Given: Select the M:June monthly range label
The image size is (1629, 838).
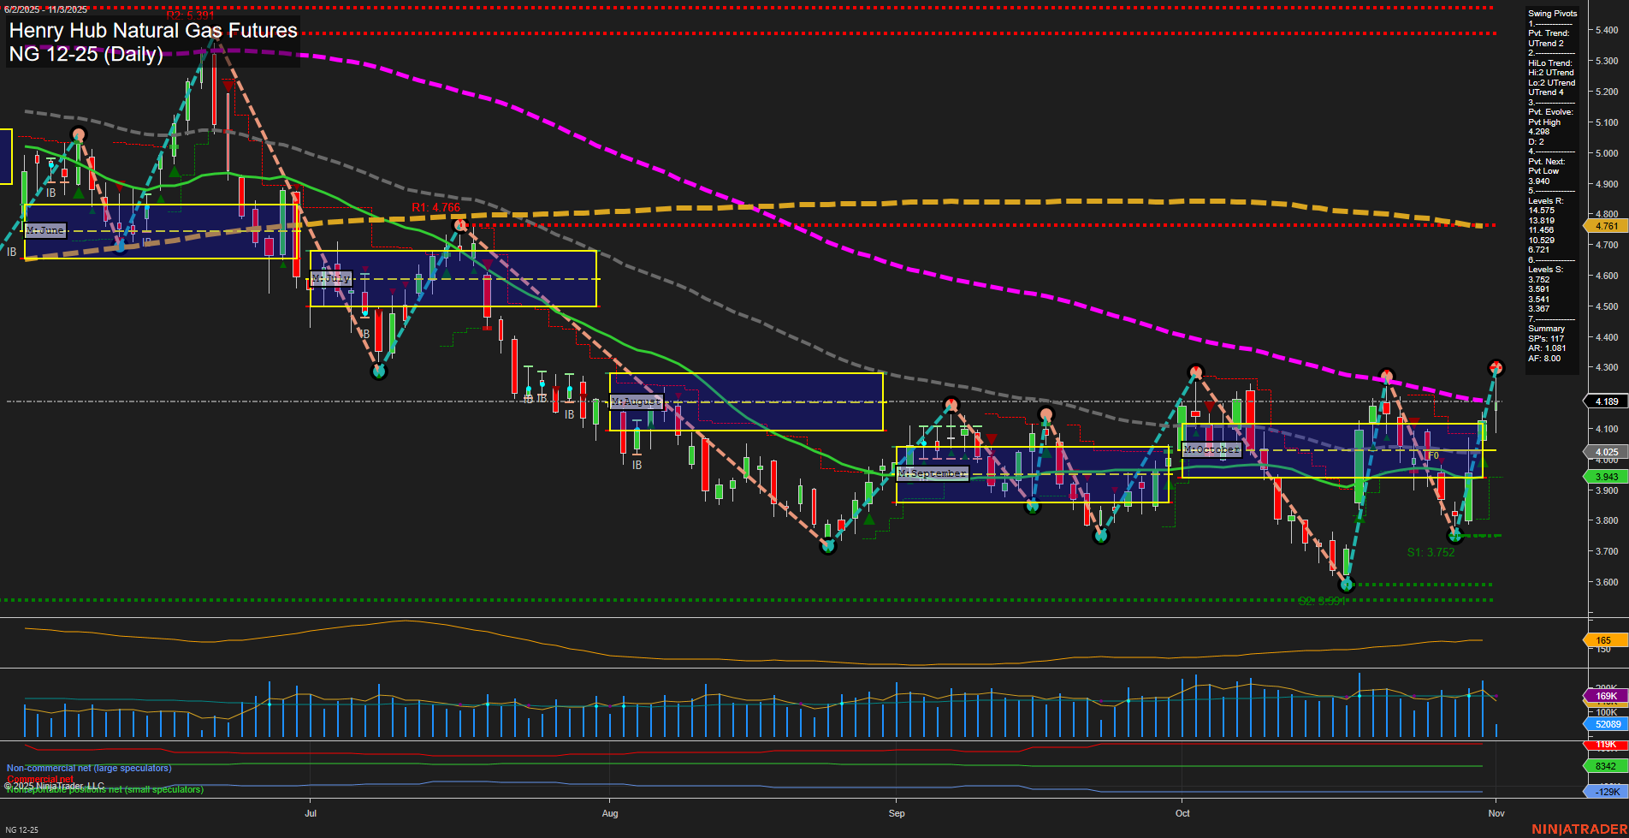Looking at the screenshot, I should point(45,230).
